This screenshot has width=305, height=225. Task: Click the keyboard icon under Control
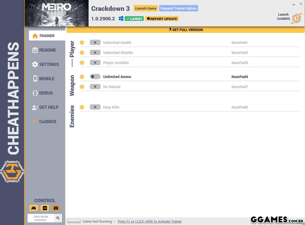click(56, 208)
